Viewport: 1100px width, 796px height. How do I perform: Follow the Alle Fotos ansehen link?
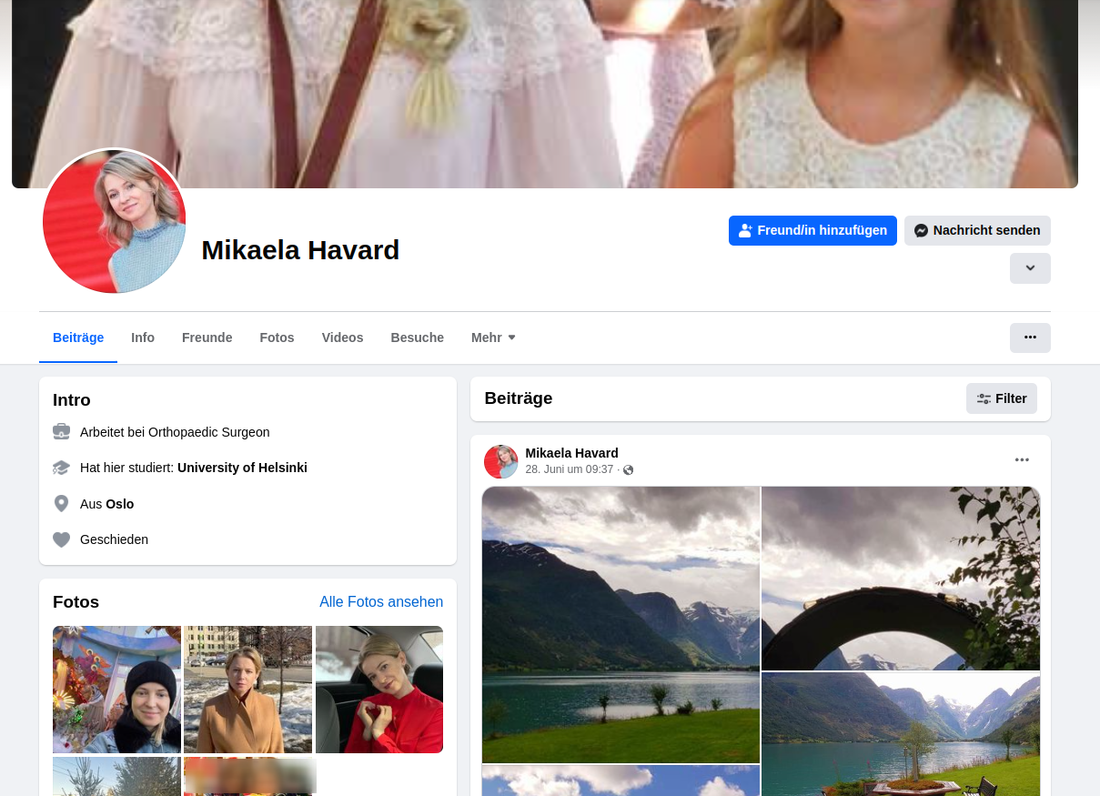pos(381,602)
